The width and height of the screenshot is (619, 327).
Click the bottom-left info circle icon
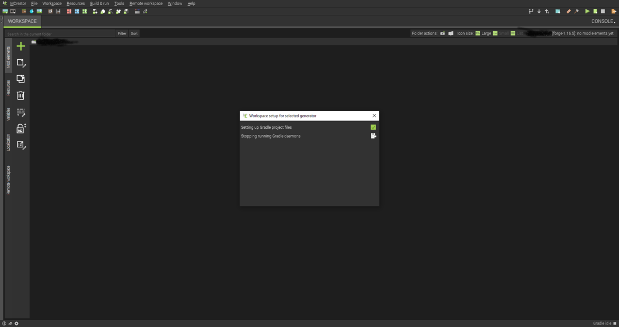[x=5, y=323]
